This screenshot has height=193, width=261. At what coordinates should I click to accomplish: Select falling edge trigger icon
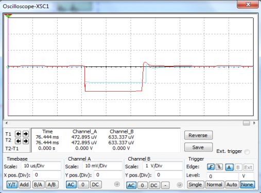(219, 167)
